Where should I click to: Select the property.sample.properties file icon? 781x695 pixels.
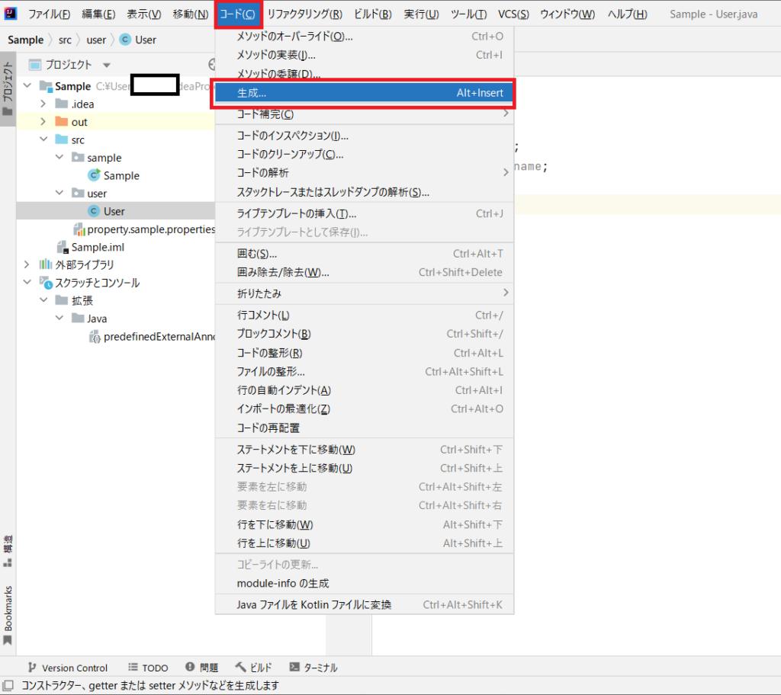coord(81,229)
